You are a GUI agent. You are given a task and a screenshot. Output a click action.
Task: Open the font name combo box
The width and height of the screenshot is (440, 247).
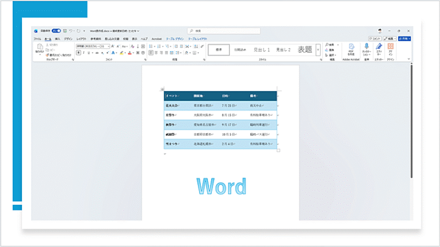click(88, 46)
